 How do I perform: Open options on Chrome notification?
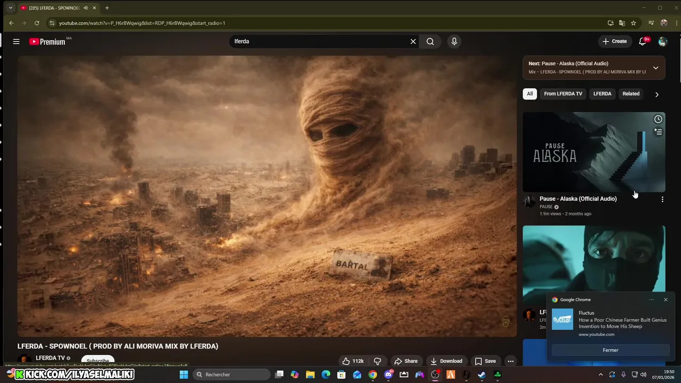(651, 299)
